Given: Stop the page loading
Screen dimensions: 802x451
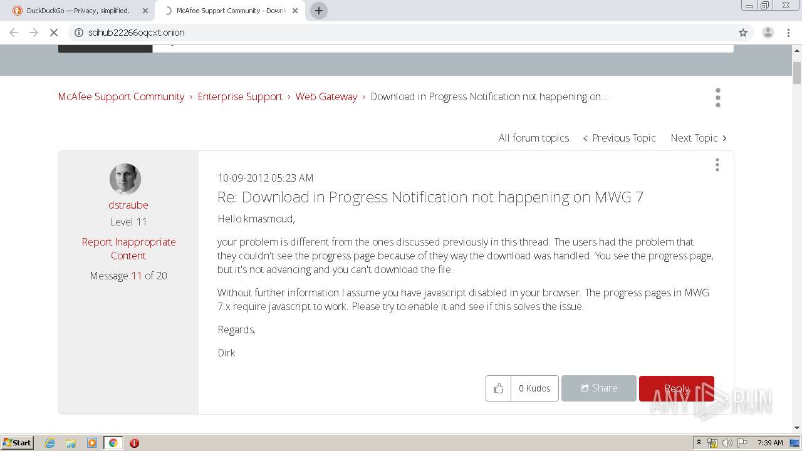Looking at the screenshot, I should [x=54, y=33].
